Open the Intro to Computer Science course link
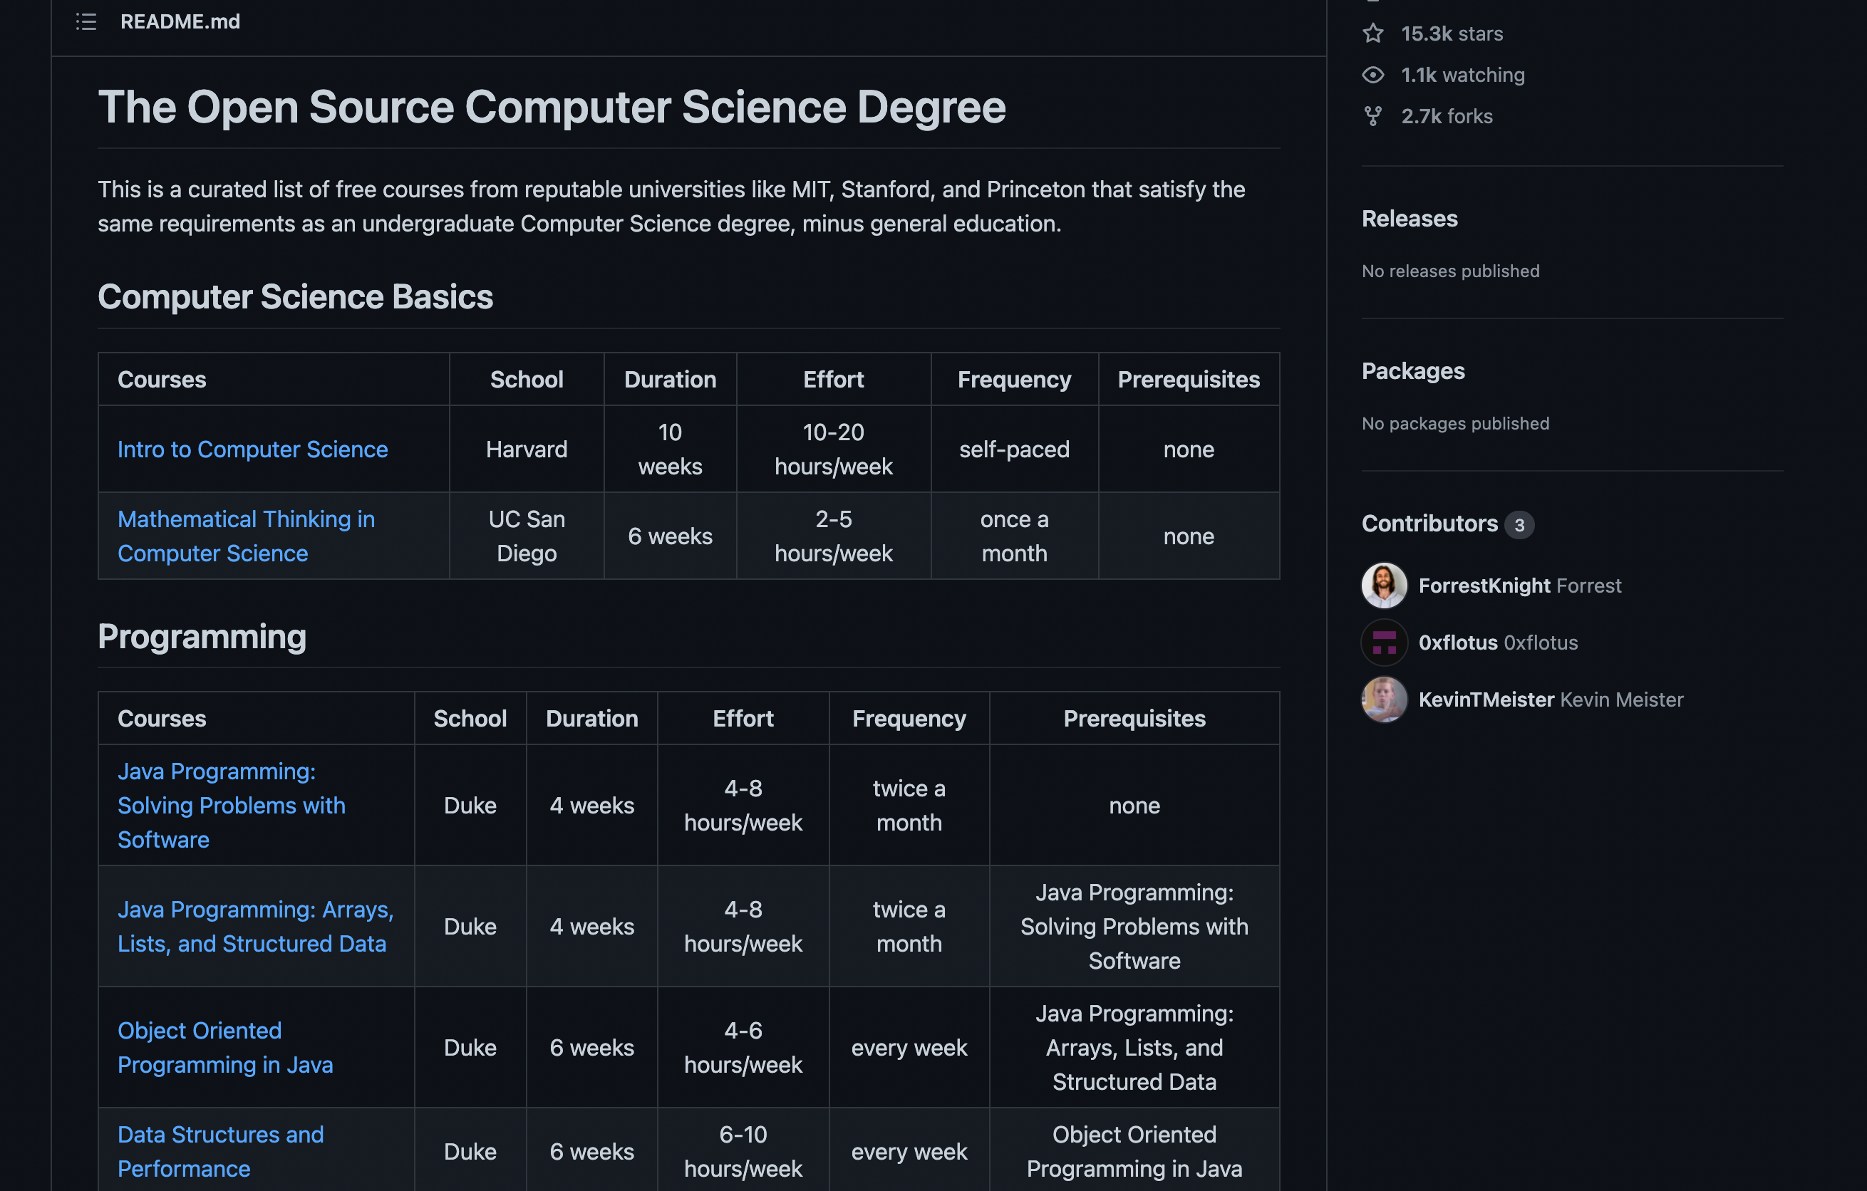Image resolution: width=1867 pixels, height=1191 pixels. pyautogui.click(x=253, y=449)
